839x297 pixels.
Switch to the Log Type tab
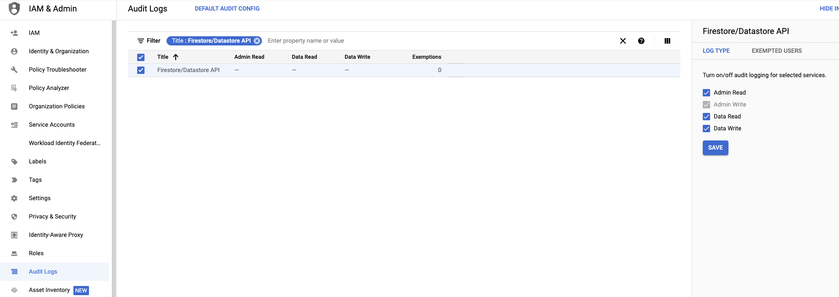point(716,51)
